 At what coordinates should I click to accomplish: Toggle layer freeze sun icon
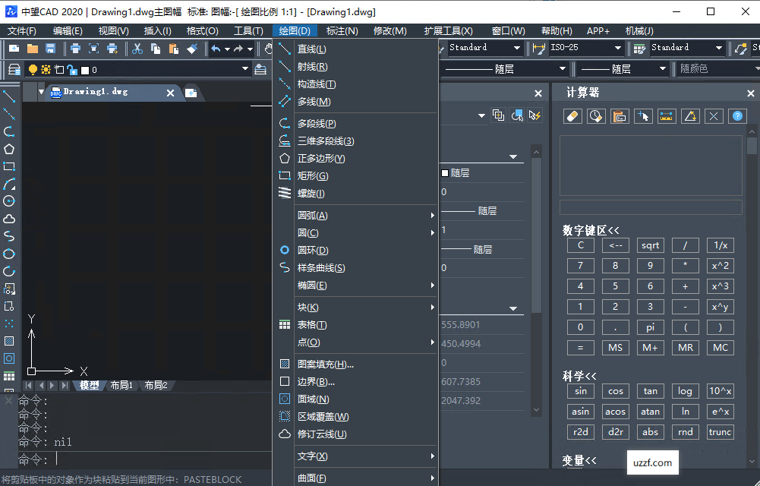point(46,70)
